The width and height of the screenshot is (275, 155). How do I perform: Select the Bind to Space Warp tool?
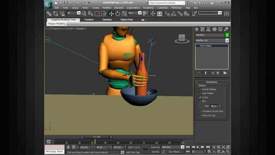pos(62,13)
